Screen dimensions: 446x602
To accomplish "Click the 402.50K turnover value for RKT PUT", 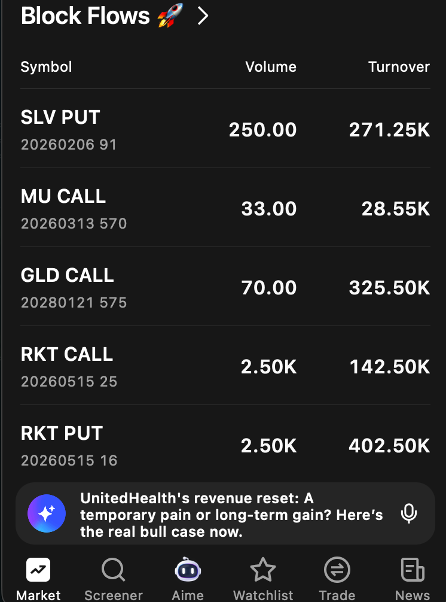I will 389,446.
